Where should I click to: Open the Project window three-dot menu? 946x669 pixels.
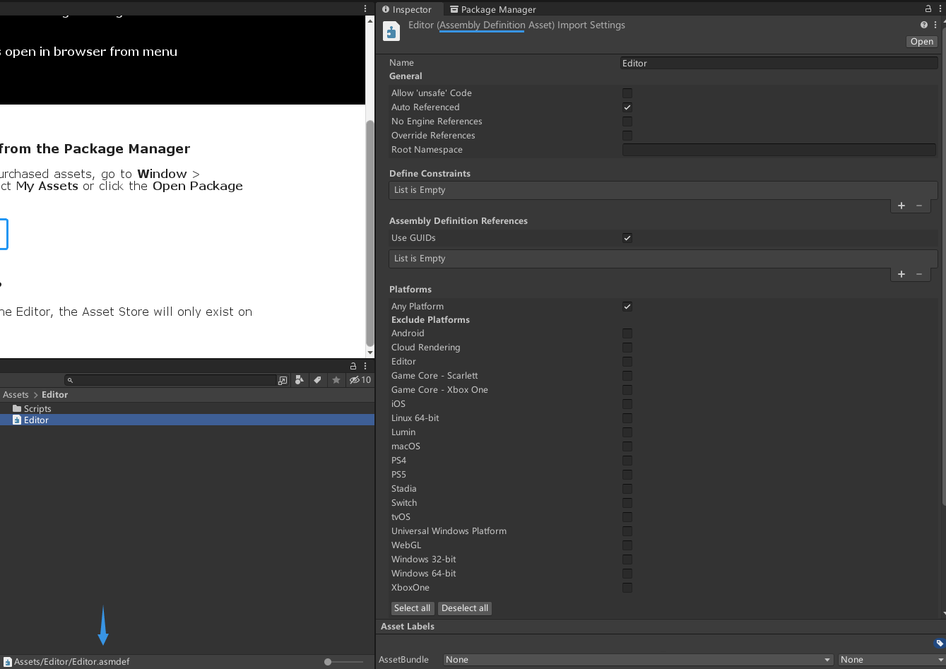[x=365, y=366]
